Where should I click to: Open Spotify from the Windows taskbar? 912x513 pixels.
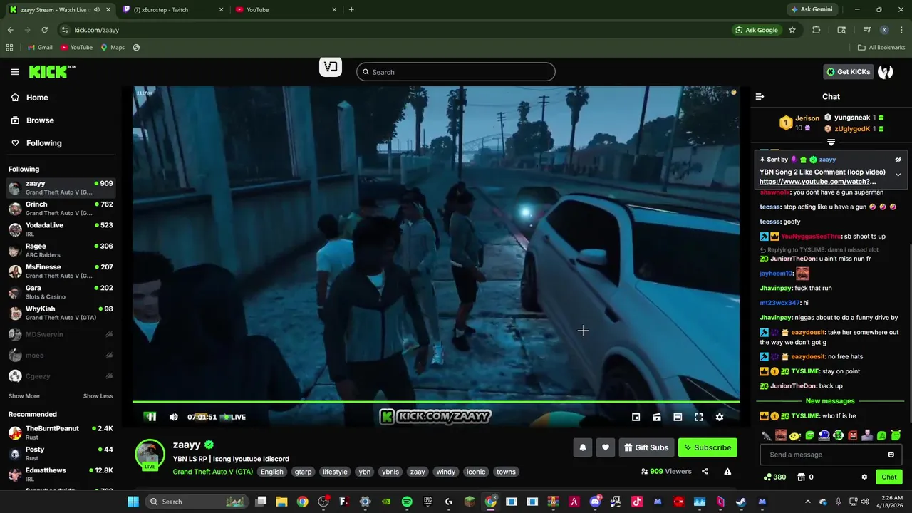[x=407, y=502]
